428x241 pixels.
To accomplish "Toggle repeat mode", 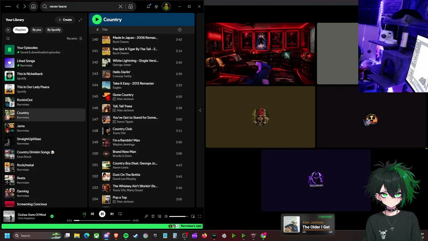I will pos(120,214).
